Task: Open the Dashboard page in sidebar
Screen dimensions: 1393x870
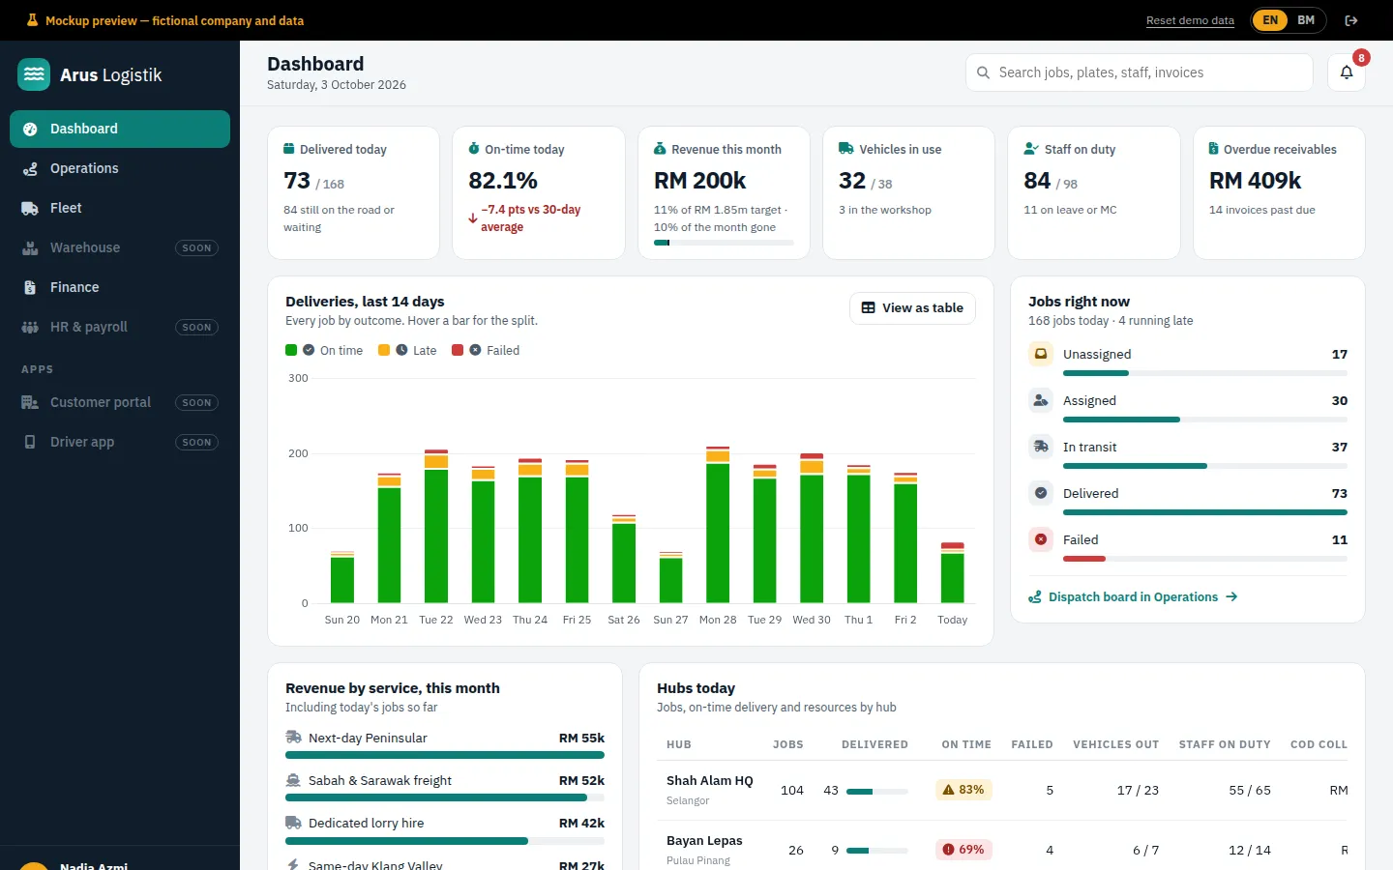Action: coord(120,129)
